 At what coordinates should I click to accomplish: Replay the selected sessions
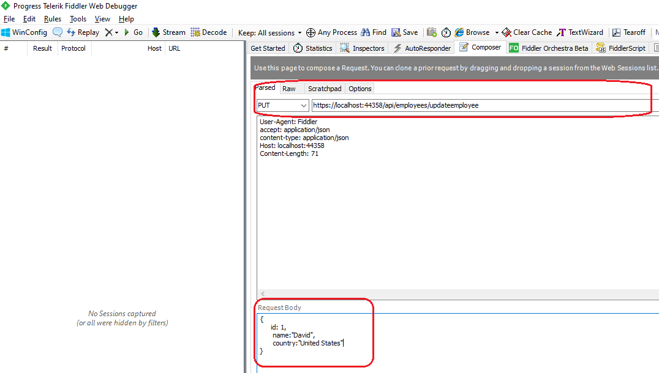click(x=83, y=32)
